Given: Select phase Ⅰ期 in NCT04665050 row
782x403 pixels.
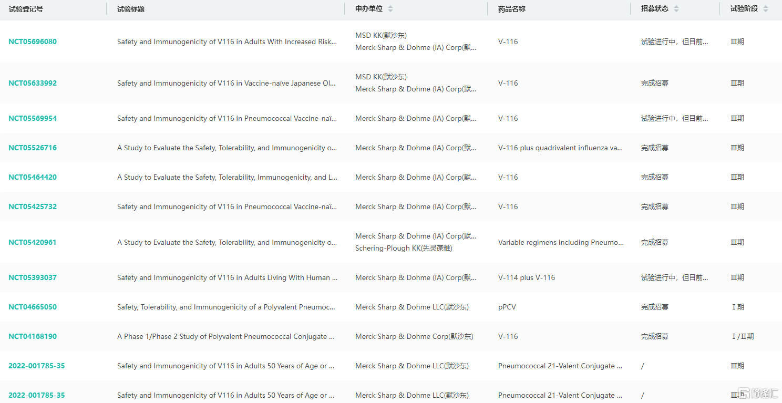Looking at the screenshot, I should pos(737,307).
